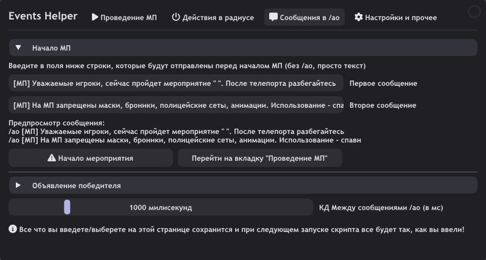Collapse the Начало МП section arrow

pyautogui.click(x=18, y=47)
